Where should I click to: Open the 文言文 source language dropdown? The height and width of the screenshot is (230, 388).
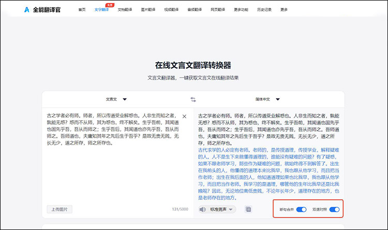(x=116, y=99)
